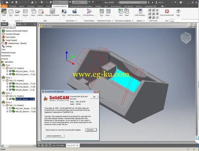This screenshot has width=199, height=151.
Task: Select the Setup_2 tree item
Action: (x=9, y=93)
